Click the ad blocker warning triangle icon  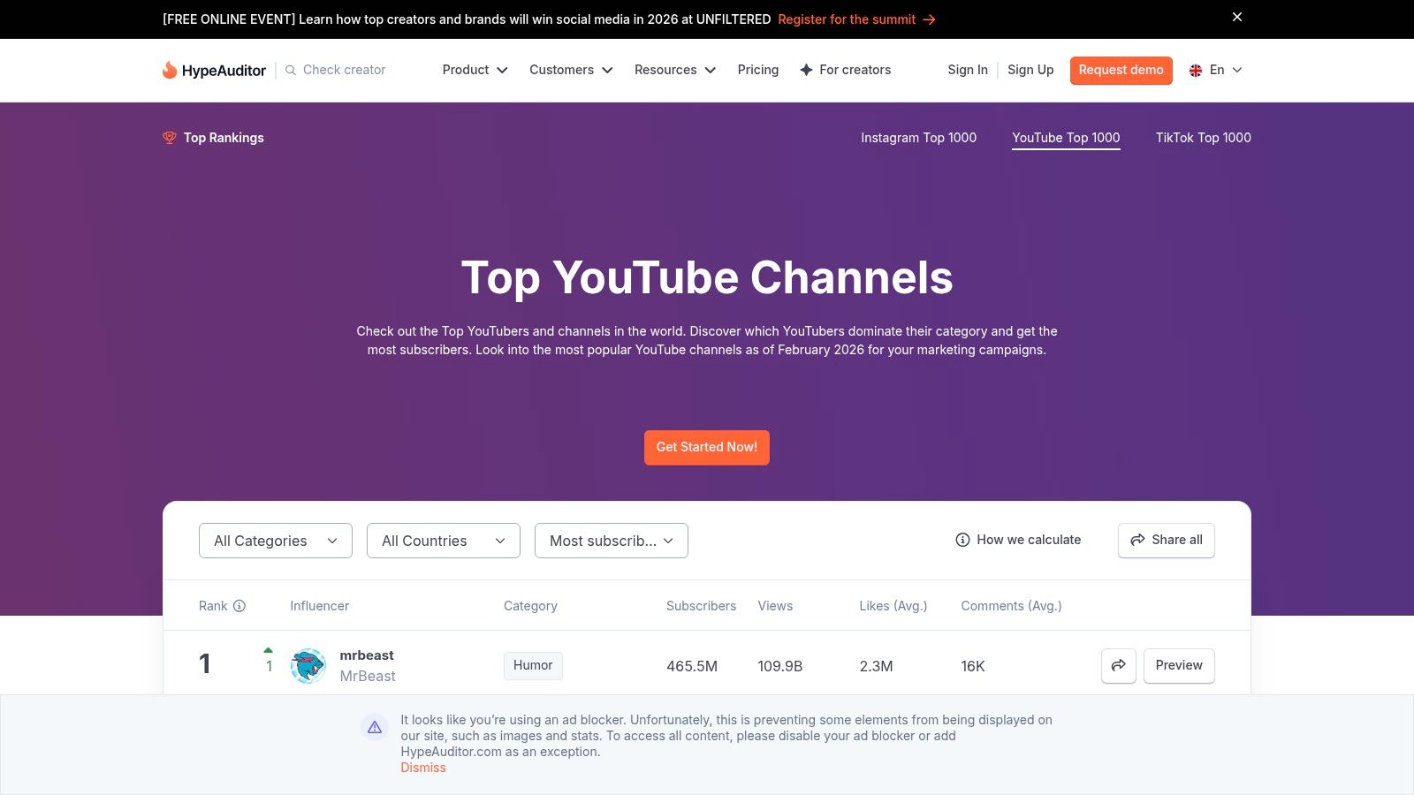[x=375, y=727]
